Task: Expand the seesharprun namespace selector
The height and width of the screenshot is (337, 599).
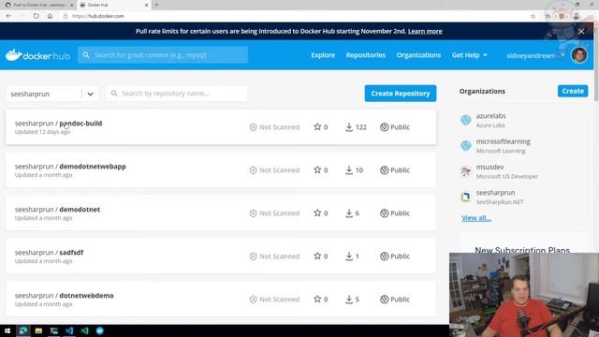Action: pyautogui.click(x=52, y=94)
